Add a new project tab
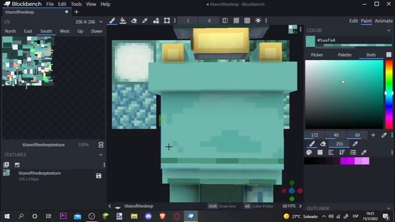395x222 pixels. (x=77, y=12)
